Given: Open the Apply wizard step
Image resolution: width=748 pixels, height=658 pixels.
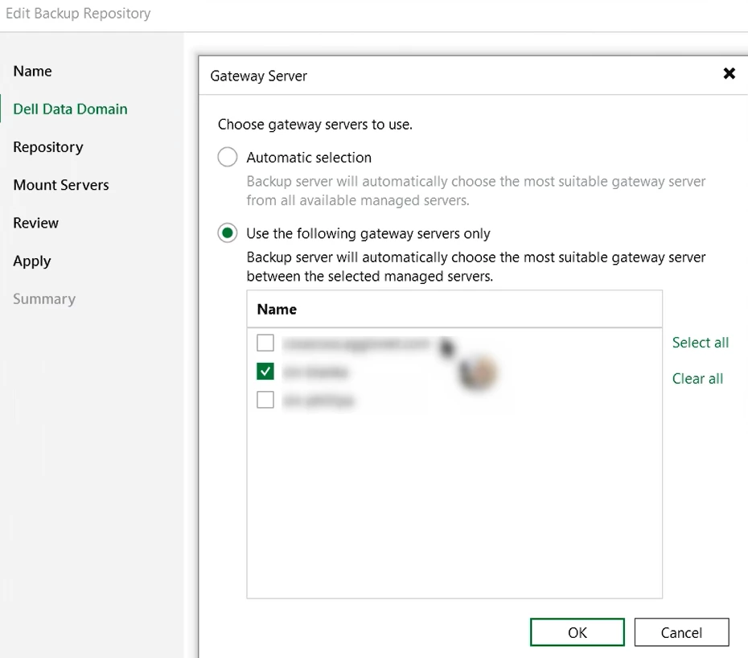Looking at the screenshot, I should pos(32,261).
